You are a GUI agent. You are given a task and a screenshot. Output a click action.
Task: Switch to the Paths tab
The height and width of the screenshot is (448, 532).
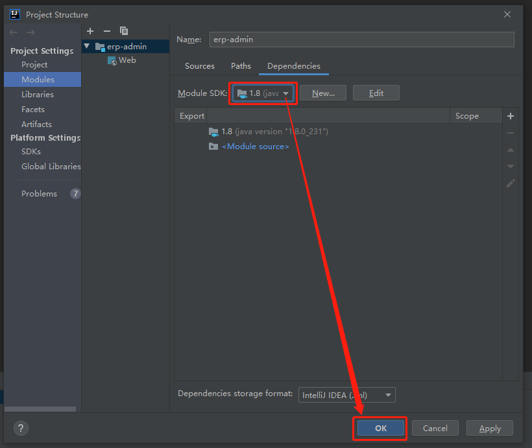coord(241,65)
